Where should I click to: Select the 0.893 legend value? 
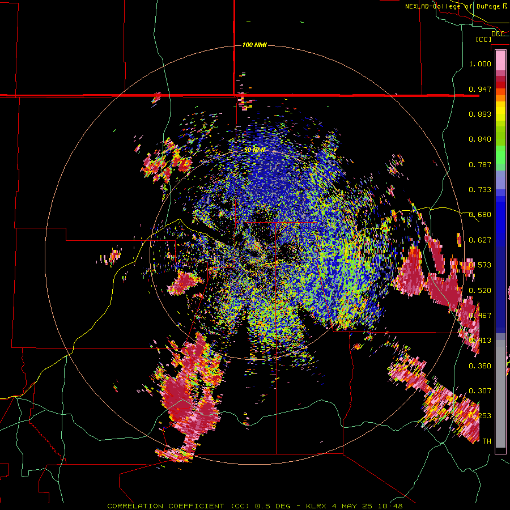(x=480, y=114)
